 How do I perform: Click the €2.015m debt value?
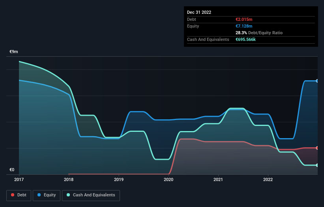pos(244,19)
